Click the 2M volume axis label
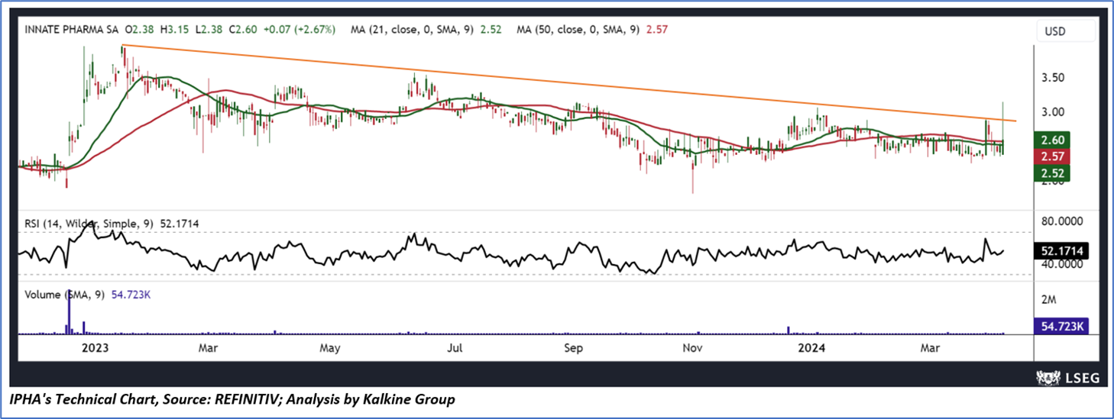This screenshot has width=1114, height=419. pyautogui.click(x=1051, y=301)
